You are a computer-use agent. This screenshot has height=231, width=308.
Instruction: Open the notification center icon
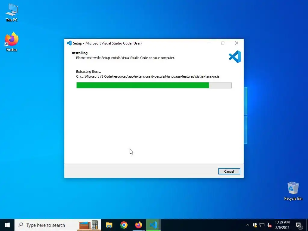298,225
